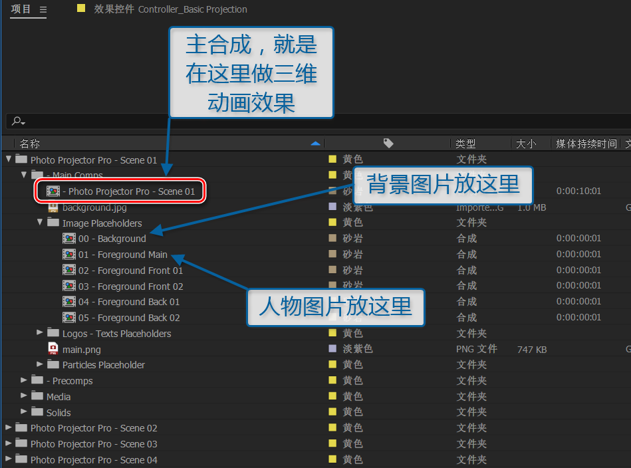Click the 0:00:10:01 duration value
The image size is (631, 468).
[x=578, y=191]
